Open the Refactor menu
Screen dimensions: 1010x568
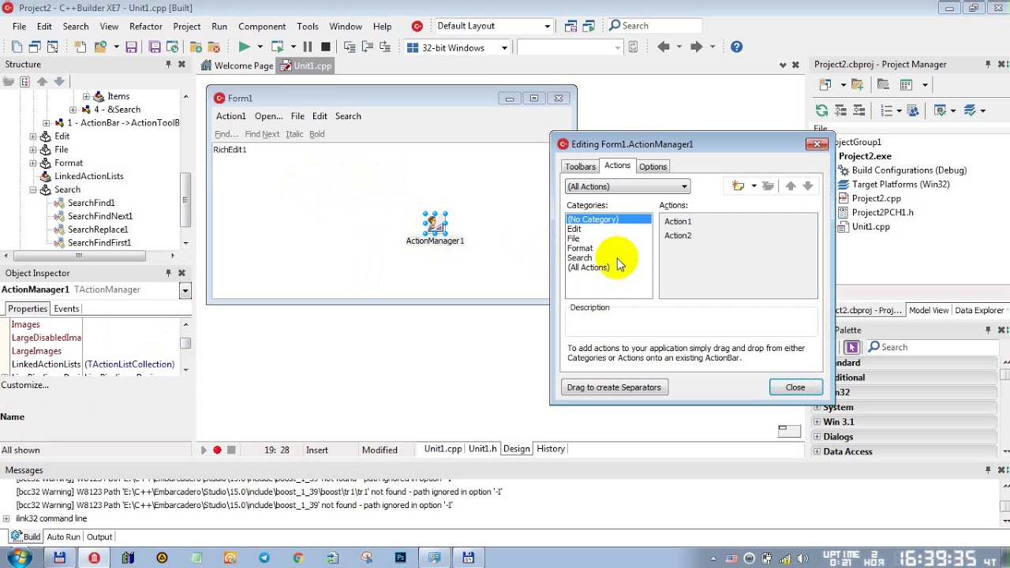[146, 26]
